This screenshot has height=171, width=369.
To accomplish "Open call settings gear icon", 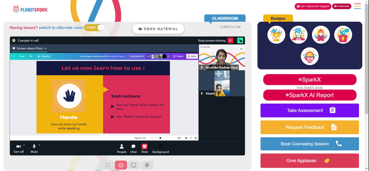I will (x=14, y=40).
